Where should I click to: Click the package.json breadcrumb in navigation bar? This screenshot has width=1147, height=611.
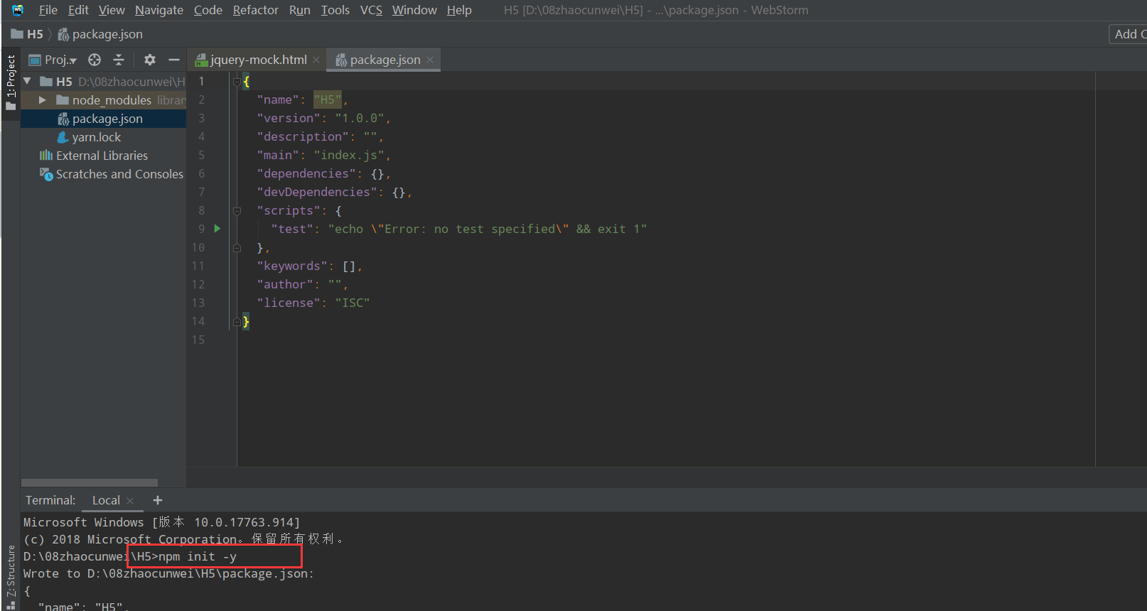[x=100, y=34]
